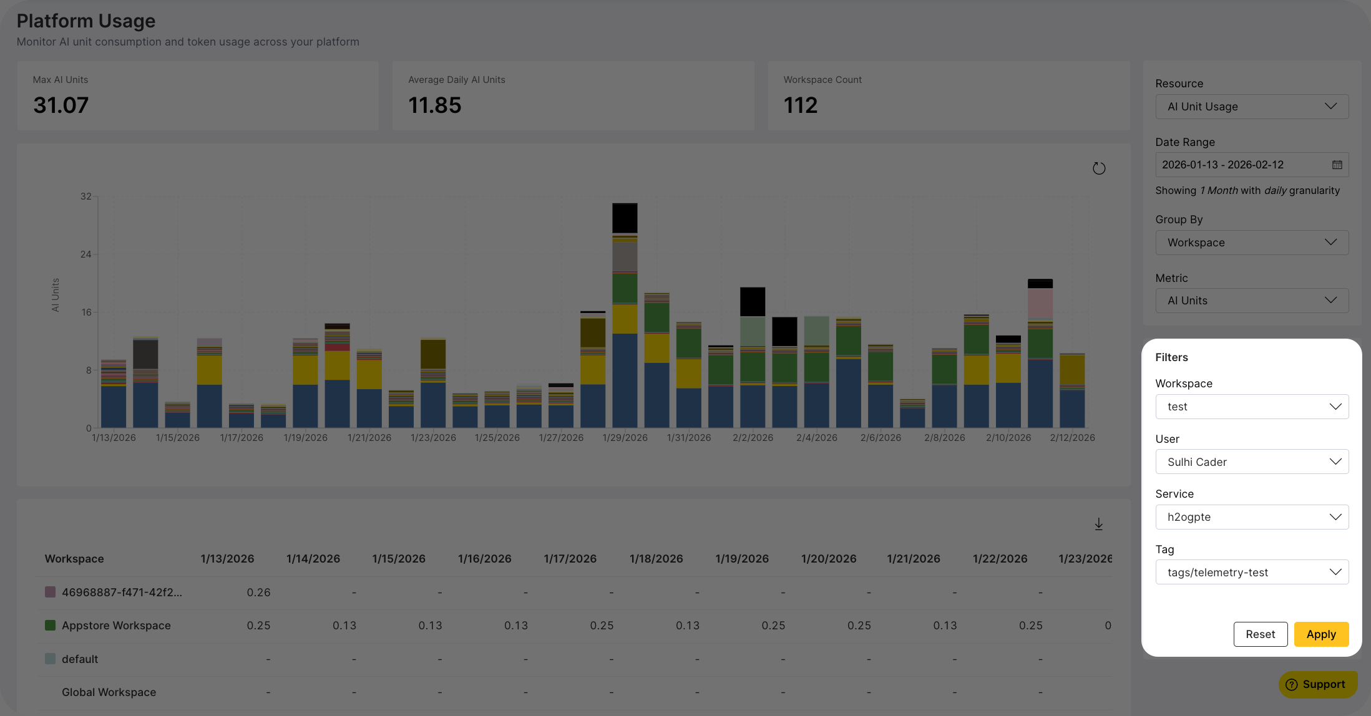The height and width of the screenshot is (716, 1371).
Task: Click the 46968887-f471 workspace color swatch
Action: pos(51,592)
